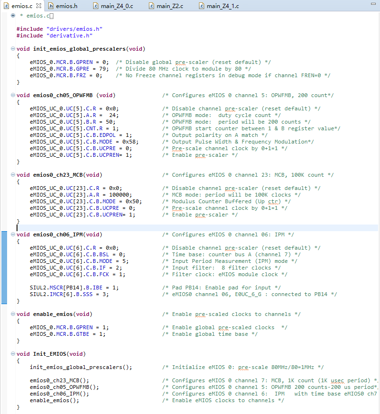The width and height of the screenshot is (380, 414).
Task: Click the C file icon on the main_Z4_0.c tab
Action: tap(95, 7)
